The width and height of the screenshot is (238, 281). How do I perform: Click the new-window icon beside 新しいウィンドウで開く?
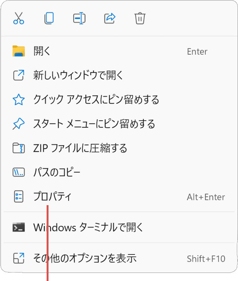pos(18,75)
